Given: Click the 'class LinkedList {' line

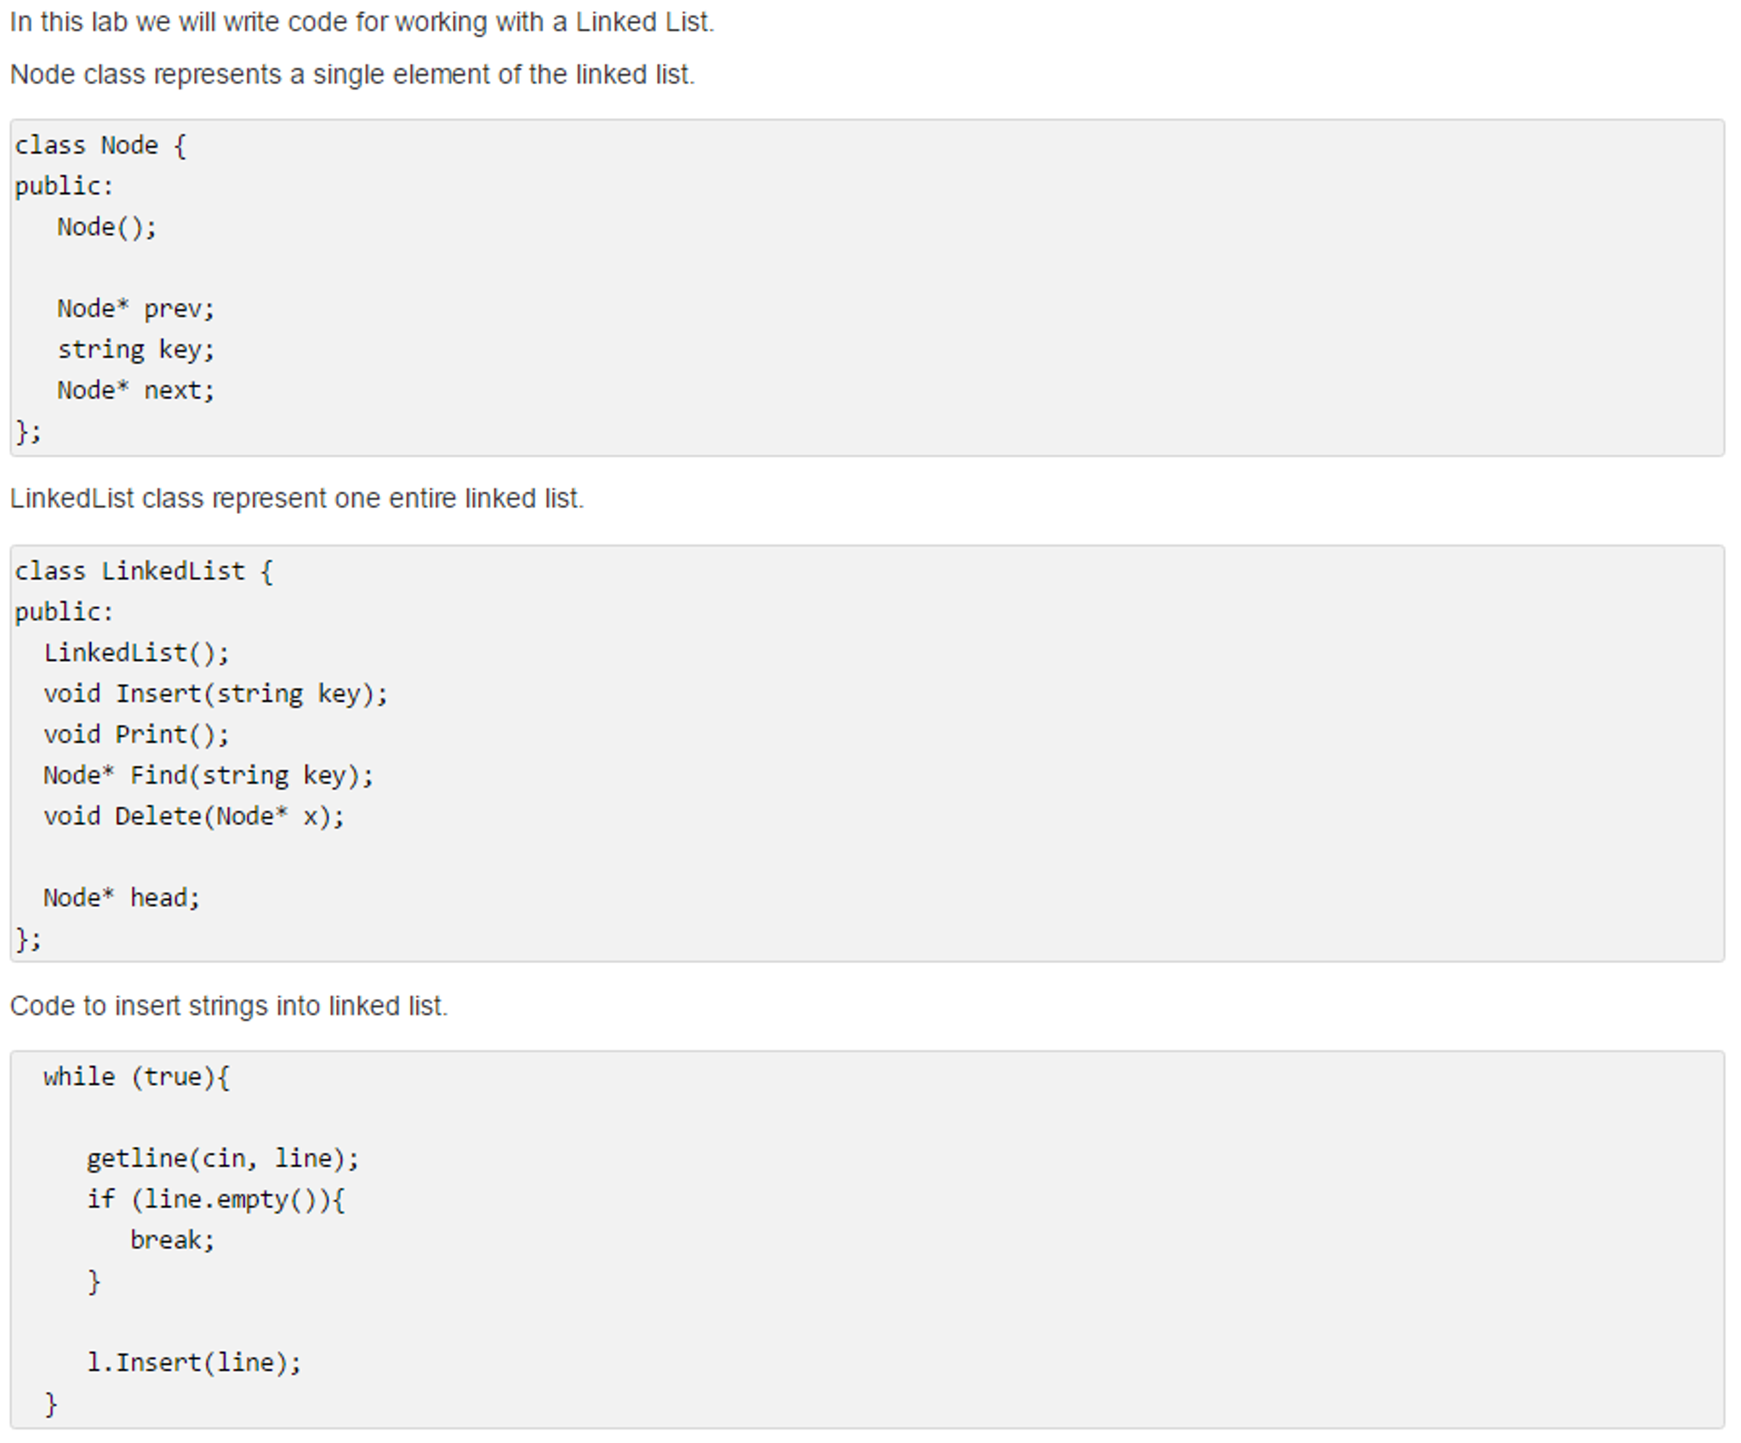Looking at the screenshot, I should [x=144, y=571].
